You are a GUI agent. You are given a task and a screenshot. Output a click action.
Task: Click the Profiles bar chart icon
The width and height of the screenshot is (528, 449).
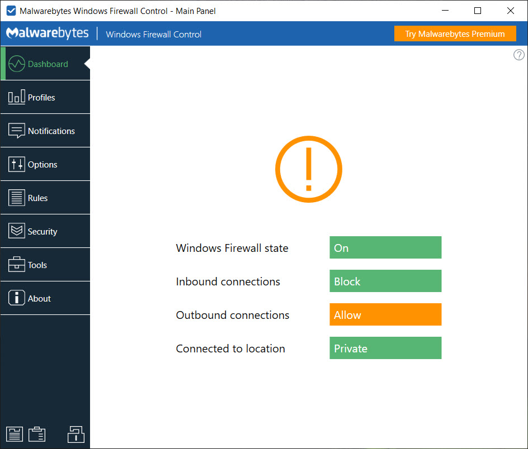[16, 97]
